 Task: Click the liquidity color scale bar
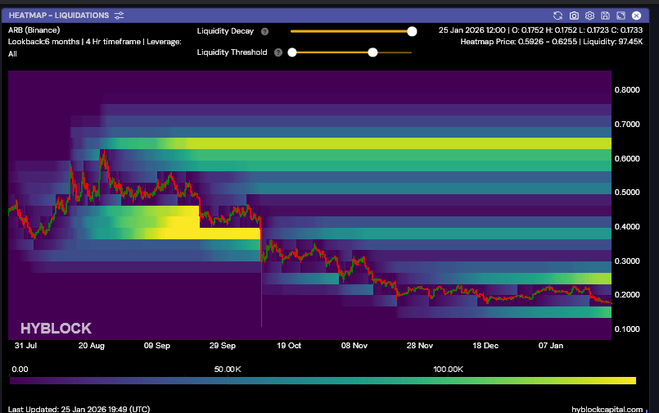[323, 380]
